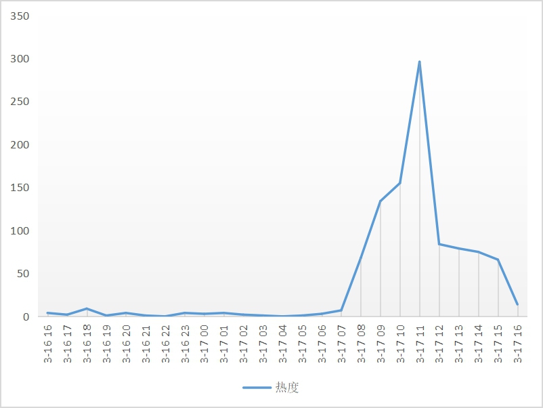The height and width of the screenshot is (408, 543).
Task: Click x-axis label 3-17 10
Action: point(400,344)
